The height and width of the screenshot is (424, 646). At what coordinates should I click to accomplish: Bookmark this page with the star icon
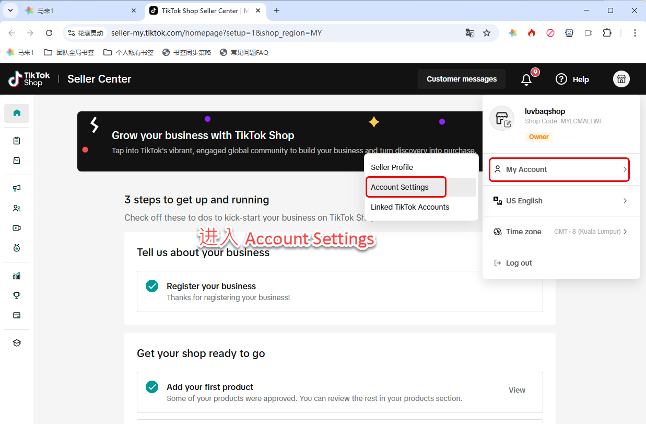(487, 33)
